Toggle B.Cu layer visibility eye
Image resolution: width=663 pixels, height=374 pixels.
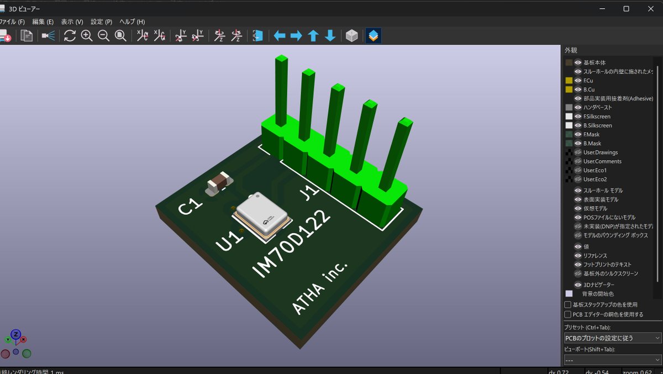[578, 89]
